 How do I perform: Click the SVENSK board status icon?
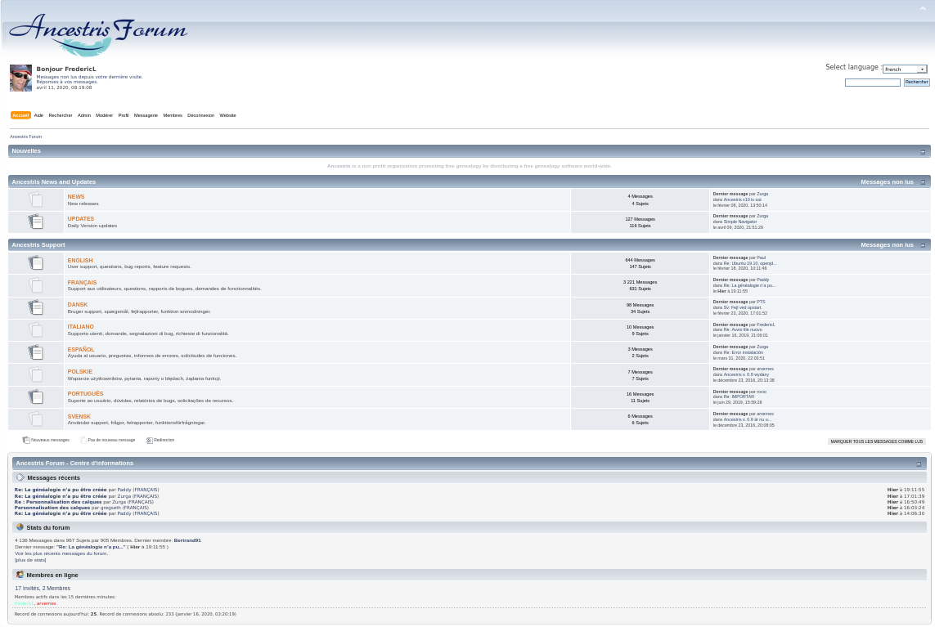point(36,419)
